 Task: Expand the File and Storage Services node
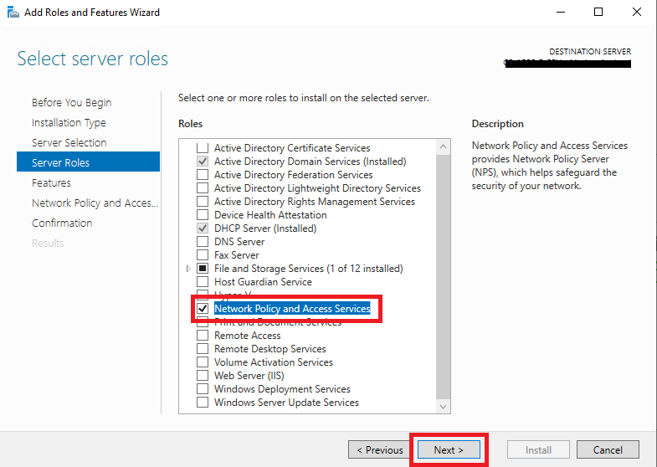tap(188, 269)
